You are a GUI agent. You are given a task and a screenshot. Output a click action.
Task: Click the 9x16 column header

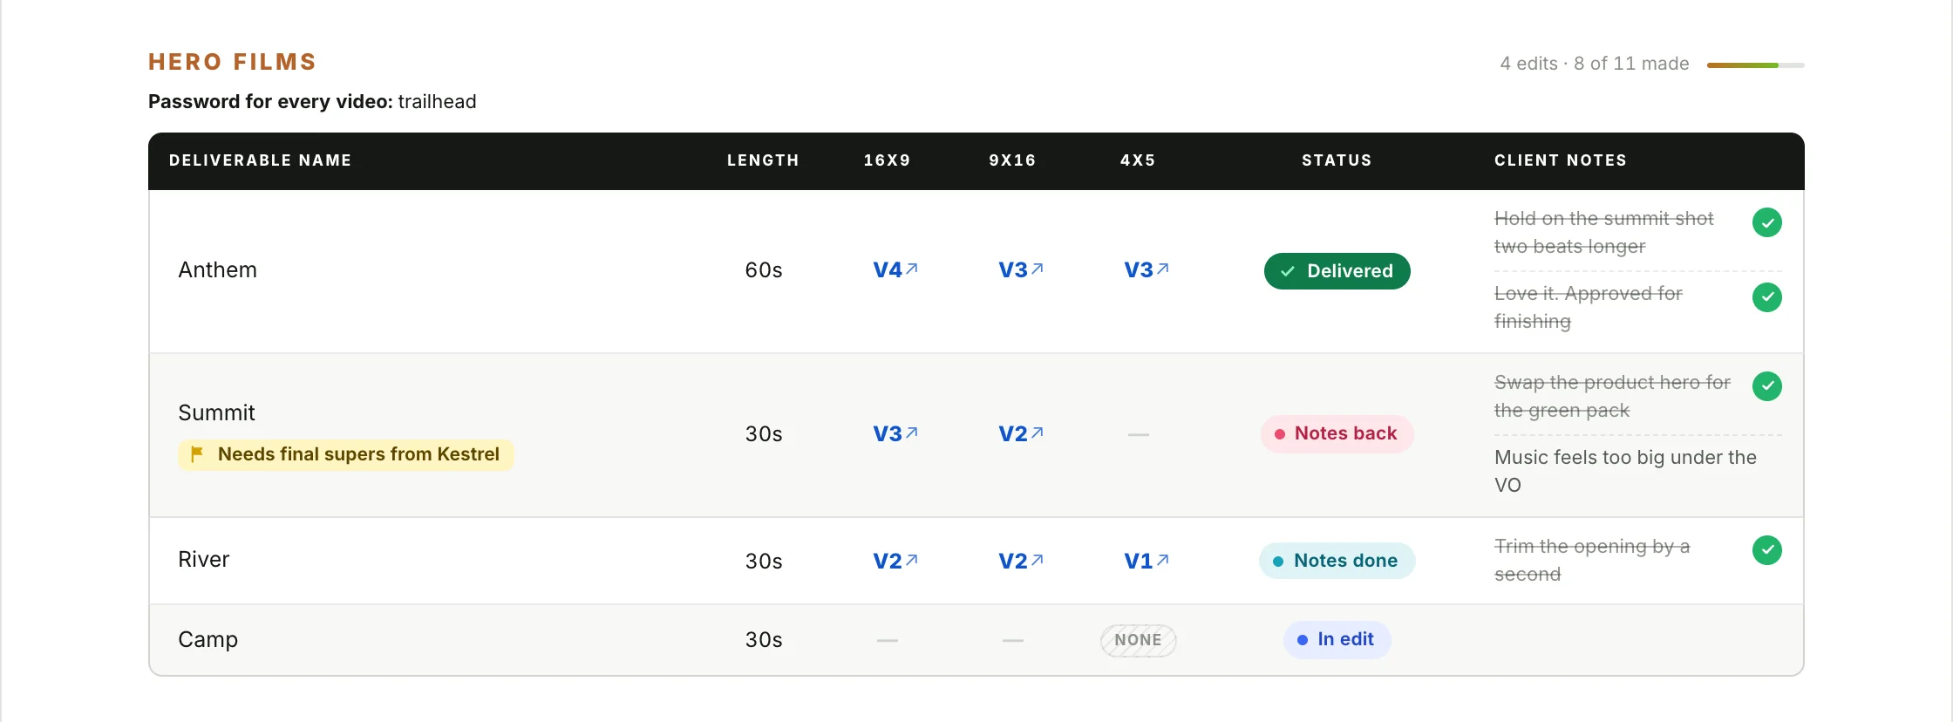(1013, 160)
